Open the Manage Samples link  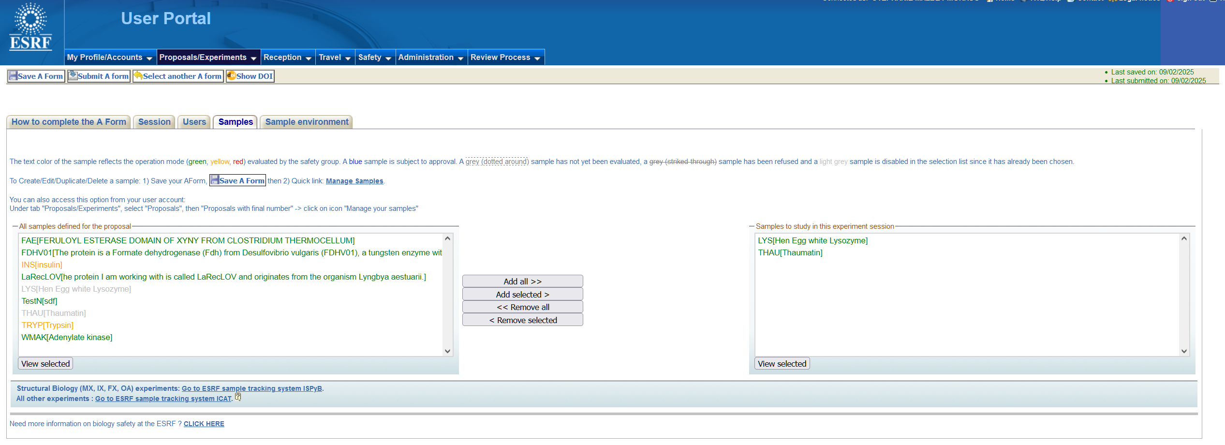(x=354, y=180)
